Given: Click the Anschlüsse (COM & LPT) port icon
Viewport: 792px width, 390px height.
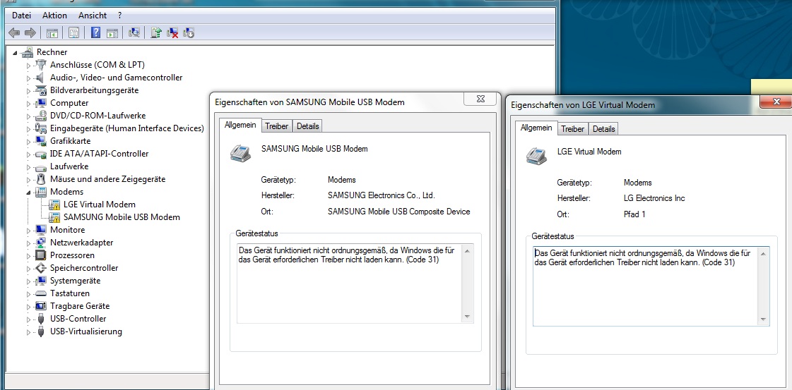Looking at the screenshot, I should click(x=41, y=64).
